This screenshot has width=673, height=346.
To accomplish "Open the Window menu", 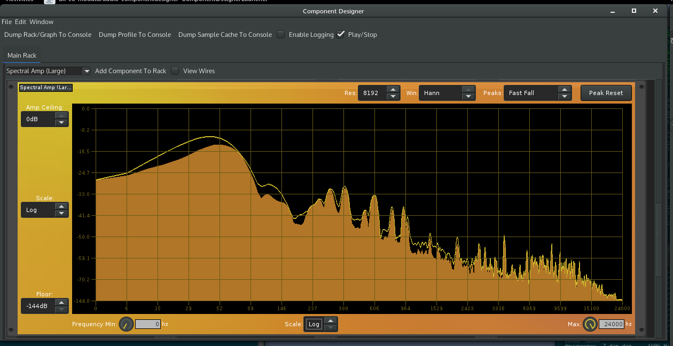I will pyautogui.click(x=42, y=22).
